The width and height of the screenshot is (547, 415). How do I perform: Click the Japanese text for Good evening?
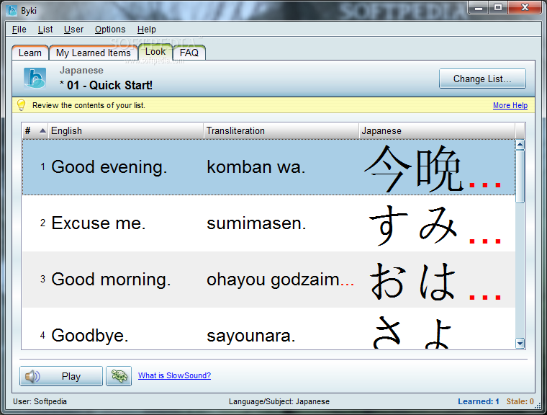[433, 168]
